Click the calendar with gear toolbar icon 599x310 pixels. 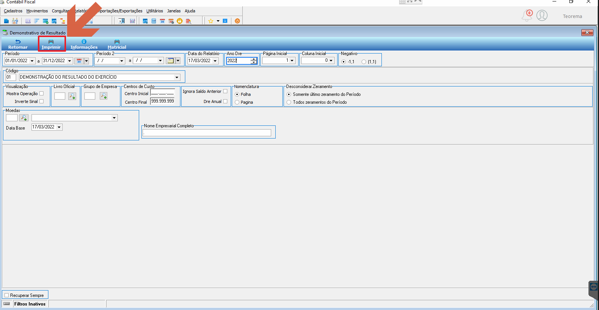(x=171, y=21)
